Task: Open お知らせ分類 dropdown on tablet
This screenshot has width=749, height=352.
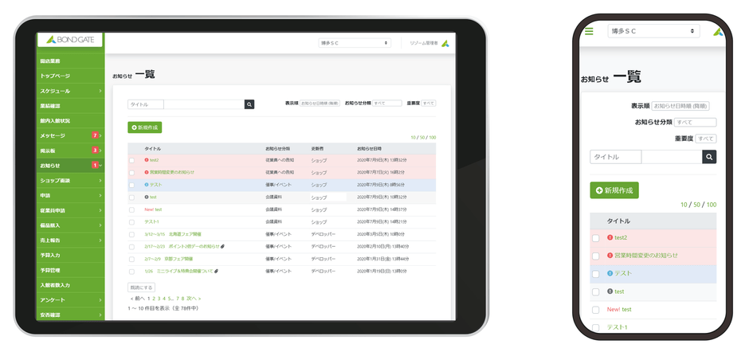Action: tap(387, 104)
